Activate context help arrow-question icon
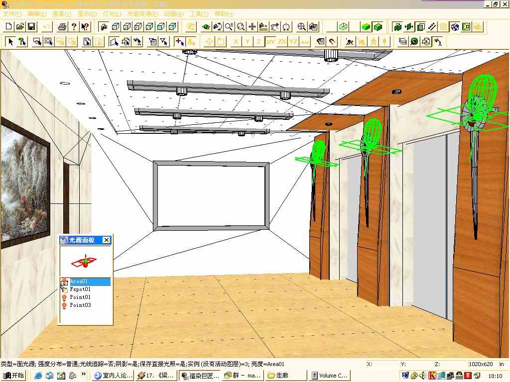This screenshot has height=382, width=510. click(x=85, y=27)
